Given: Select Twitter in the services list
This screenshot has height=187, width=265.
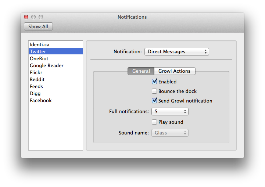Looking at the screenshot, I should tap(38, 51).
